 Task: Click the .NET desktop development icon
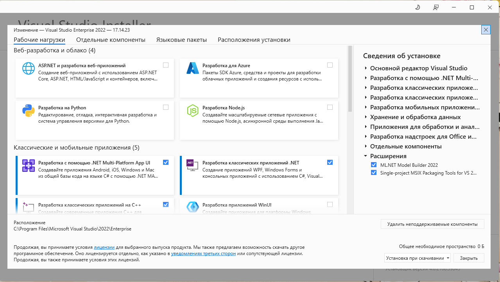193,166
